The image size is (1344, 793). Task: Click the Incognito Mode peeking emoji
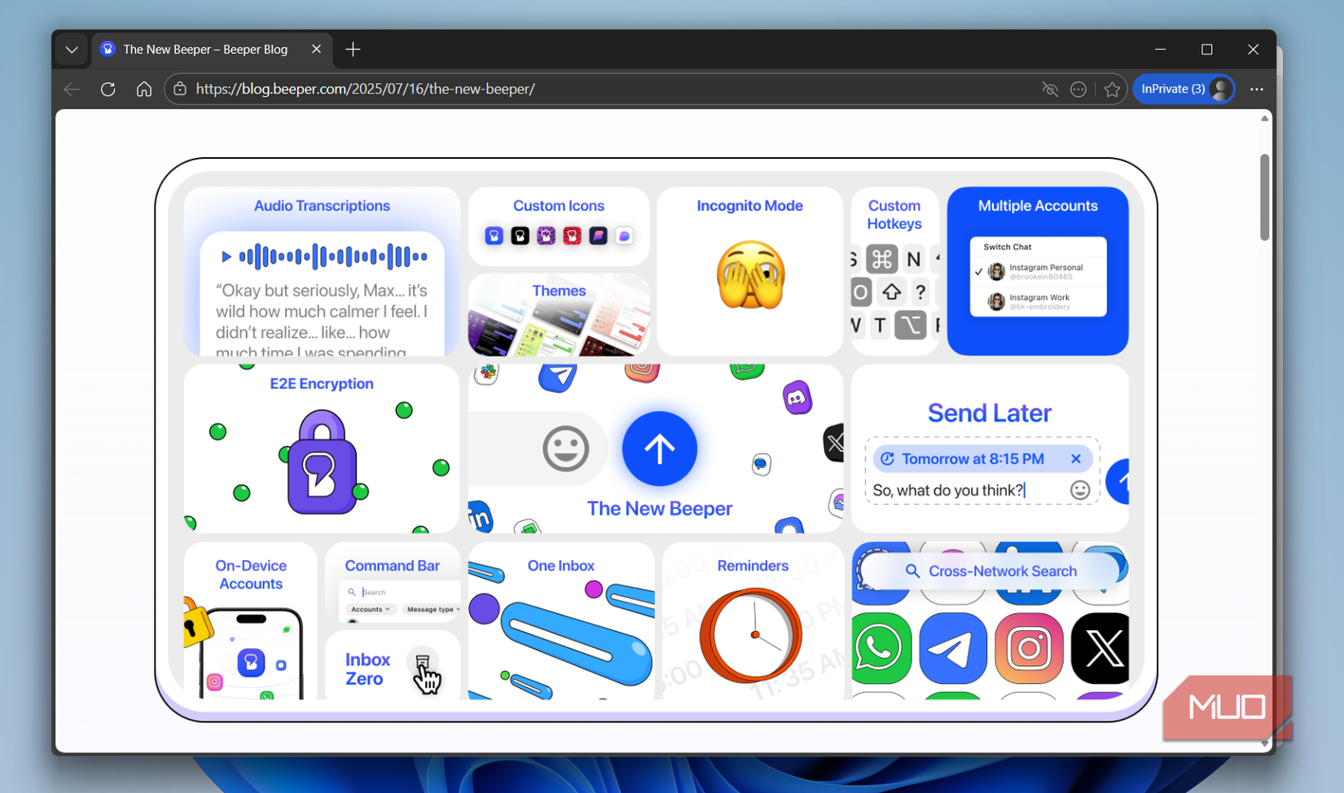[750, 276]
